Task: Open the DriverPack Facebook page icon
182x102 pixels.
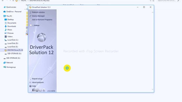Action: pos(34,90)
